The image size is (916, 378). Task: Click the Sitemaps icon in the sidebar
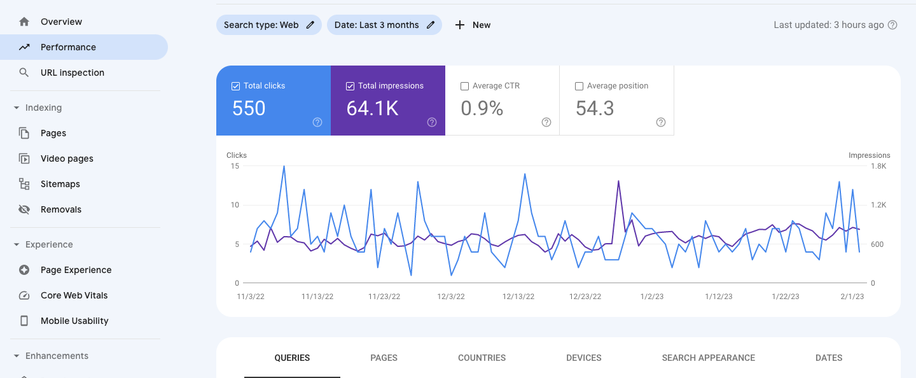24,183
